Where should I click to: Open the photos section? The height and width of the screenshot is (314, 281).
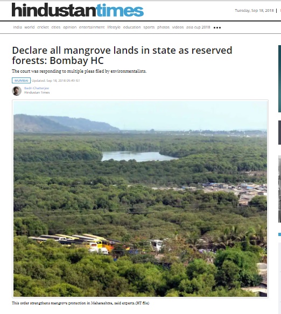(x=163, y=27)
